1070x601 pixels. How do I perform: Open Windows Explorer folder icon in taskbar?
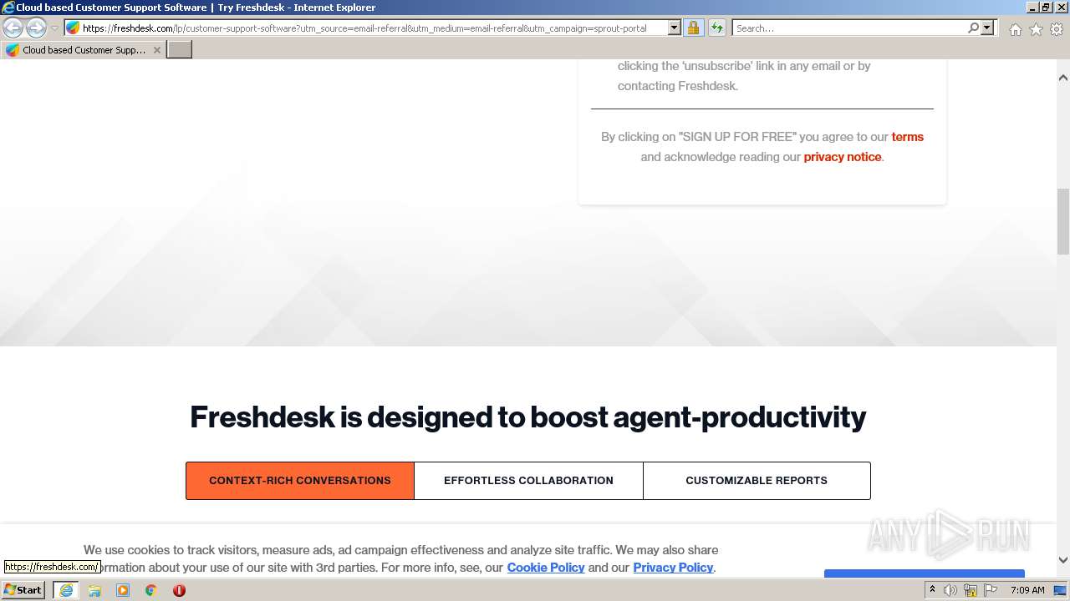94,590
